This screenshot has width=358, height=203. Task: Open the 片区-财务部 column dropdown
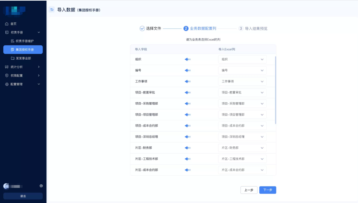click(242, 148)
